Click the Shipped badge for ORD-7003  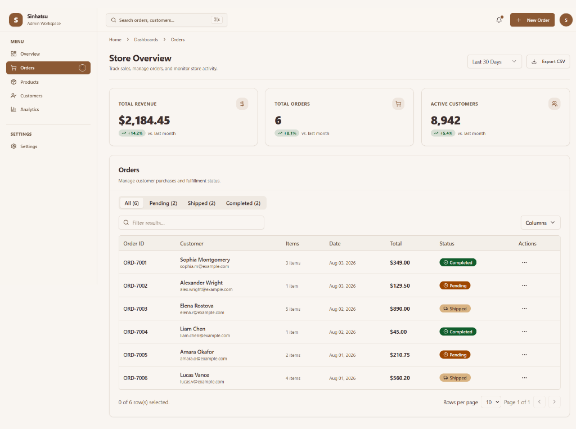click(x=454, y=309)
